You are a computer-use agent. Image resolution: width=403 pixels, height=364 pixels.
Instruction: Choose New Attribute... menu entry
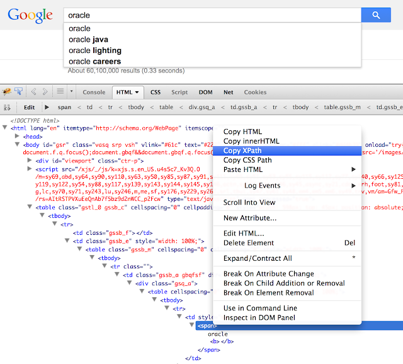[x=287, y=218]
